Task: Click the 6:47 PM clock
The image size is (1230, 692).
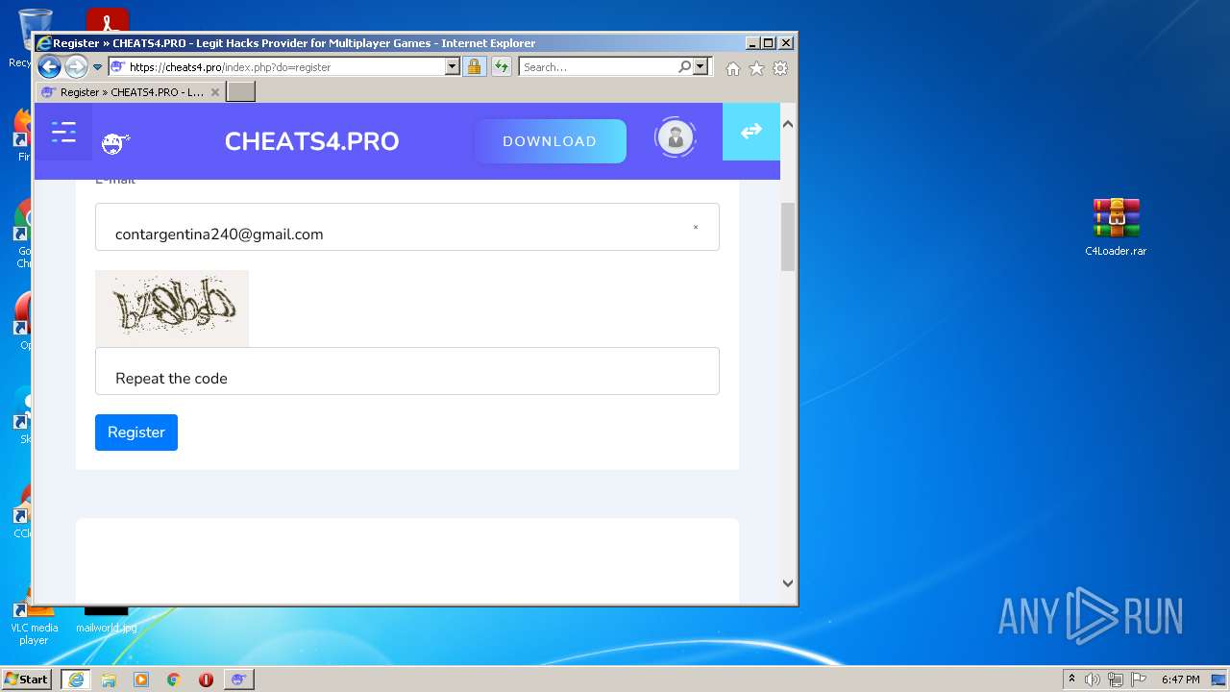Action: click(x=1180, y=680)
